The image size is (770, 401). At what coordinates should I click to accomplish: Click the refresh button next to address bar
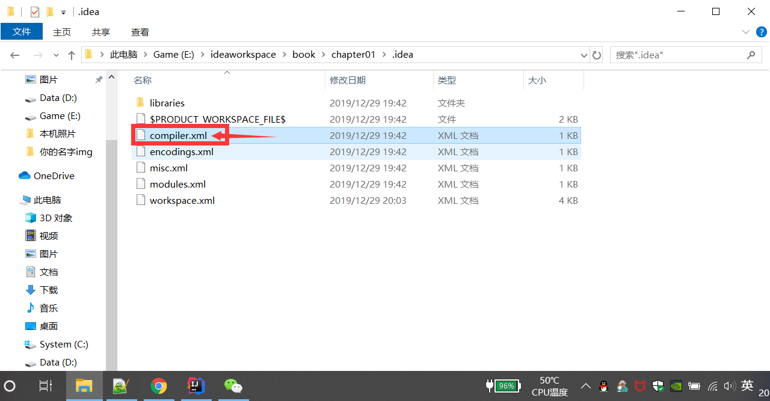pyautogui.click(x=596, y=55)
